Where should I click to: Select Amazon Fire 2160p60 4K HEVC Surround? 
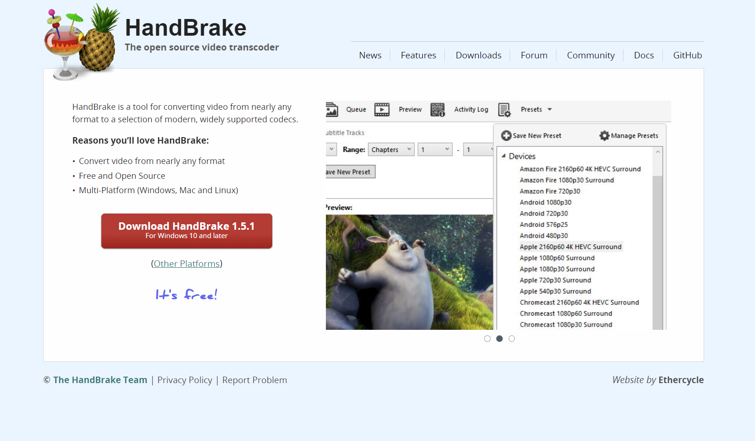580,169
